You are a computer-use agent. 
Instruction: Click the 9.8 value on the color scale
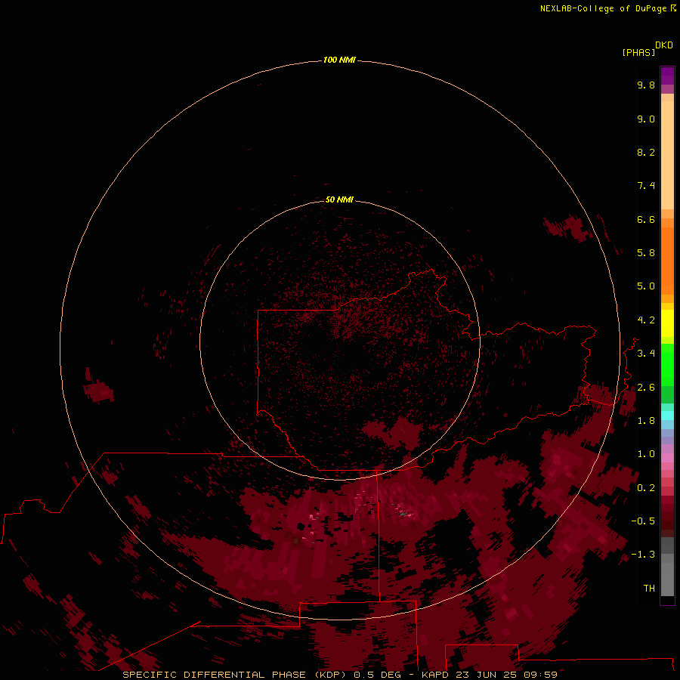(646, 85)
